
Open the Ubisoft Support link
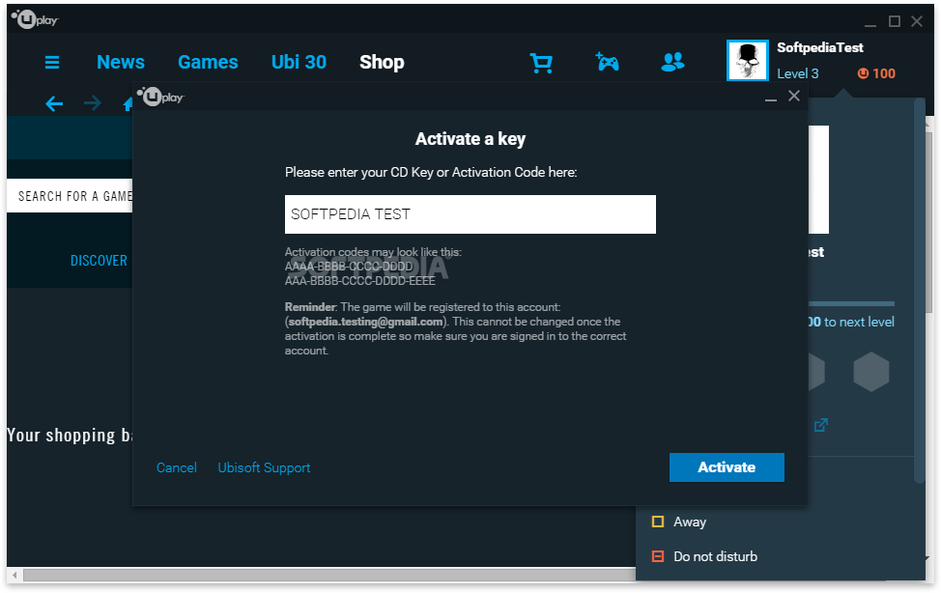pyautogui.click(x=264, y=467)
